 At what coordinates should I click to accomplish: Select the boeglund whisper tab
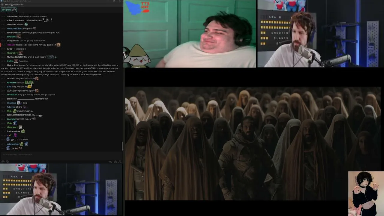click(x=8, y=10)
